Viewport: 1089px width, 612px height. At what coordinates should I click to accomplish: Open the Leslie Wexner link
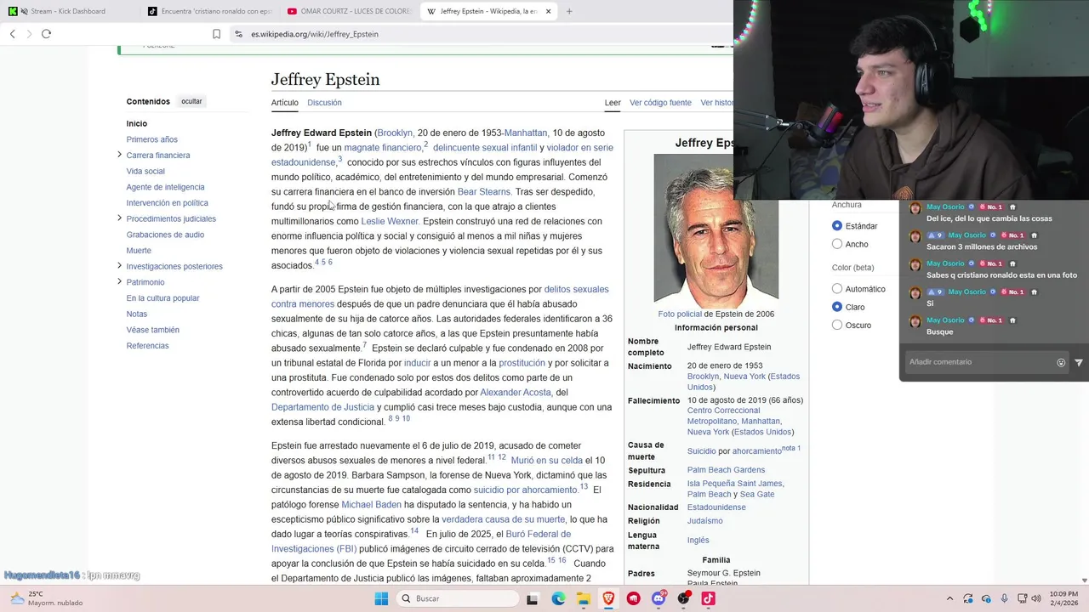coord(390,221)
